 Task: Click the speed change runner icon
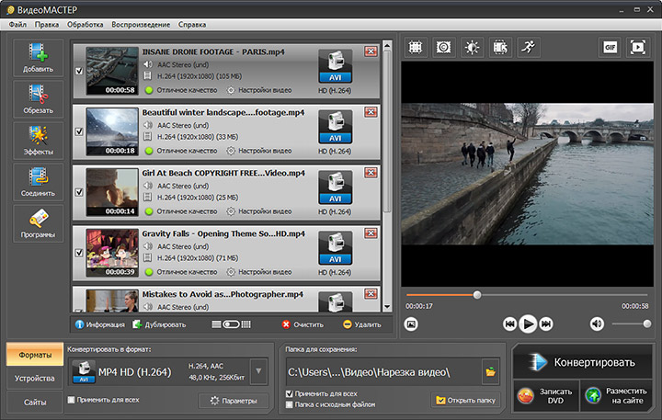pos(528,46)
